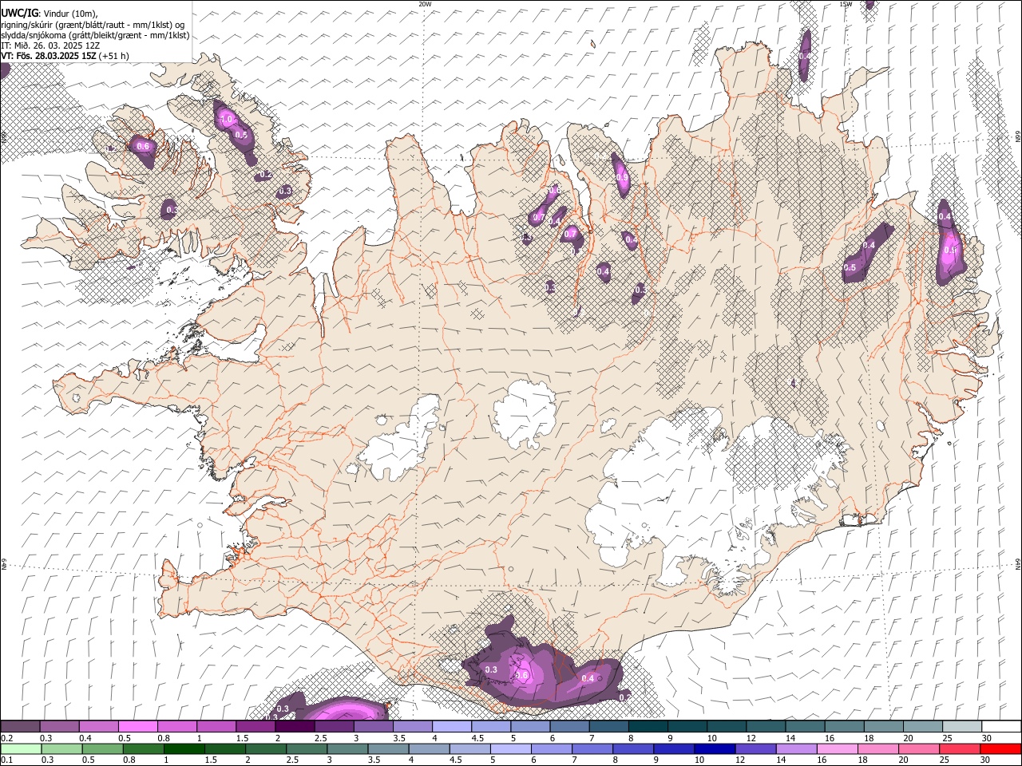Pick the bright red swatch after 30, bottom row
The height and width of the screenshot is (766, 1022).
point(1000,749)
